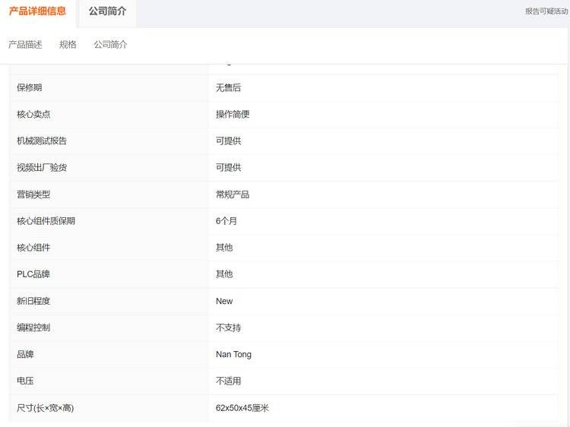570x427 pixels.
Task: Click the 不适用 voltage value
Action: coord(228,381)
